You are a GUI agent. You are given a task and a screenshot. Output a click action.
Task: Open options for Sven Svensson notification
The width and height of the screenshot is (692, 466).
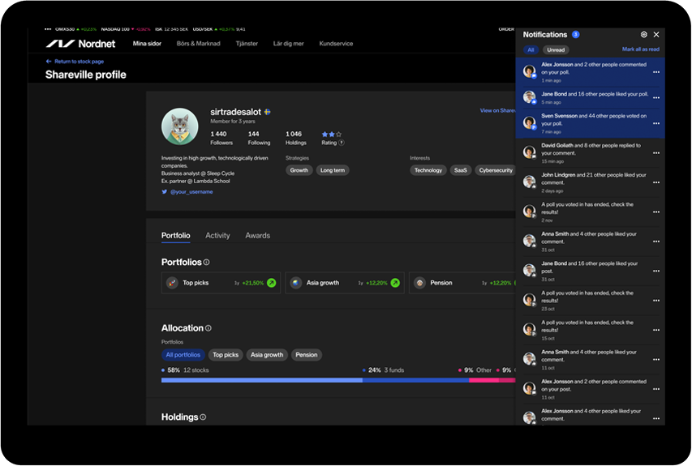pyautogui.click(x=656, y=123)
